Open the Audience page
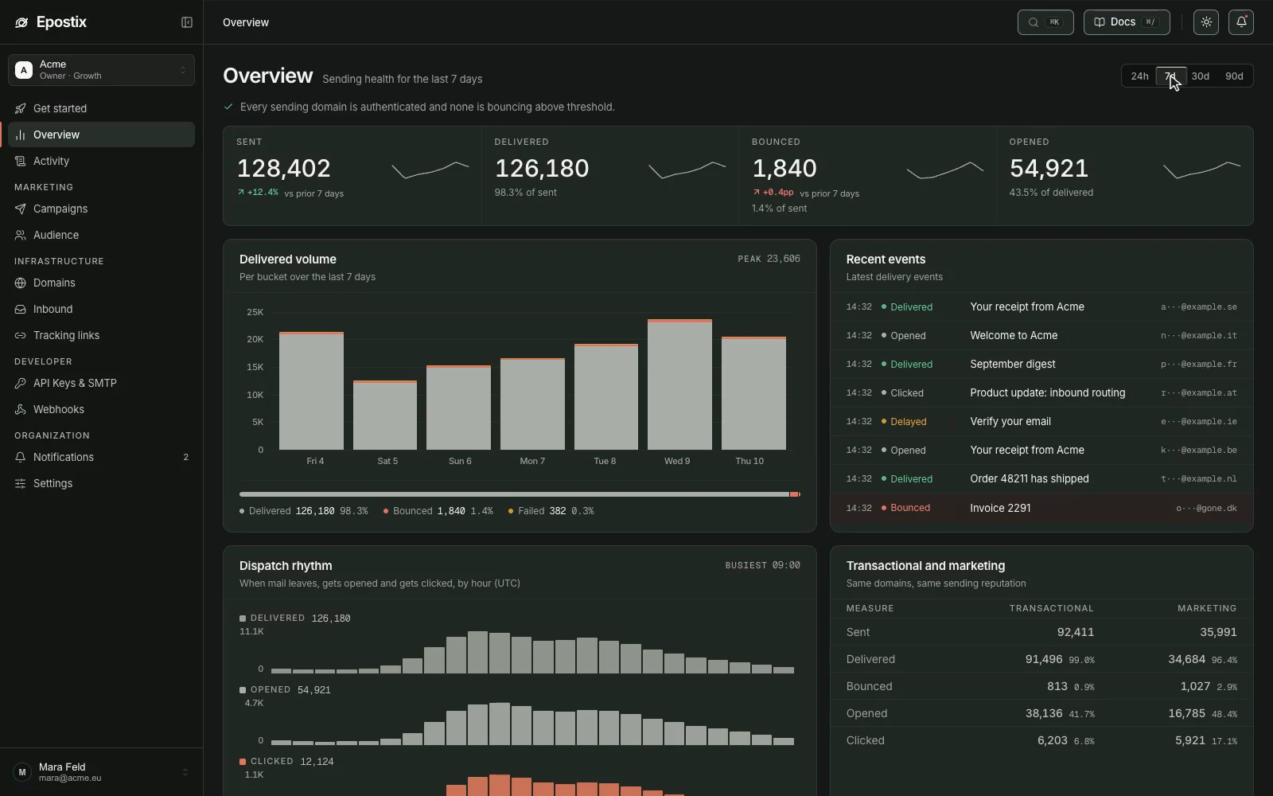The height and width of the screenshot is (796, 1273). pyautogui.click(x=101, y=235)
